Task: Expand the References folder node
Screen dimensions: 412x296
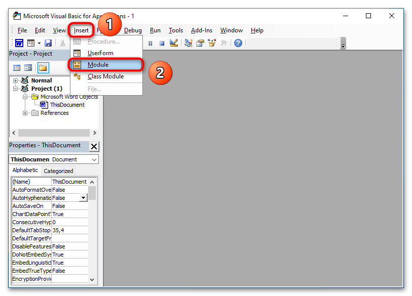Action: click(x=25, y=113)
